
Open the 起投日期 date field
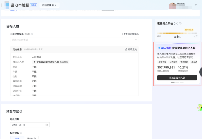(x=30, y=125)
